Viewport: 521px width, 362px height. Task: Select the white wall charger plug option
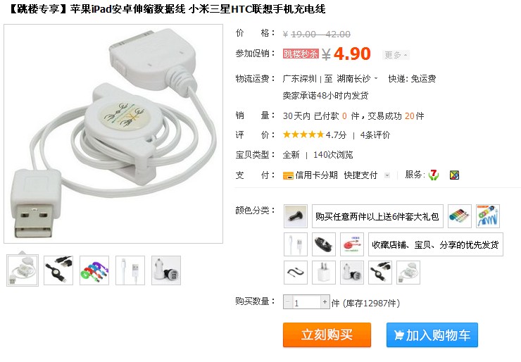click(324, 273)
